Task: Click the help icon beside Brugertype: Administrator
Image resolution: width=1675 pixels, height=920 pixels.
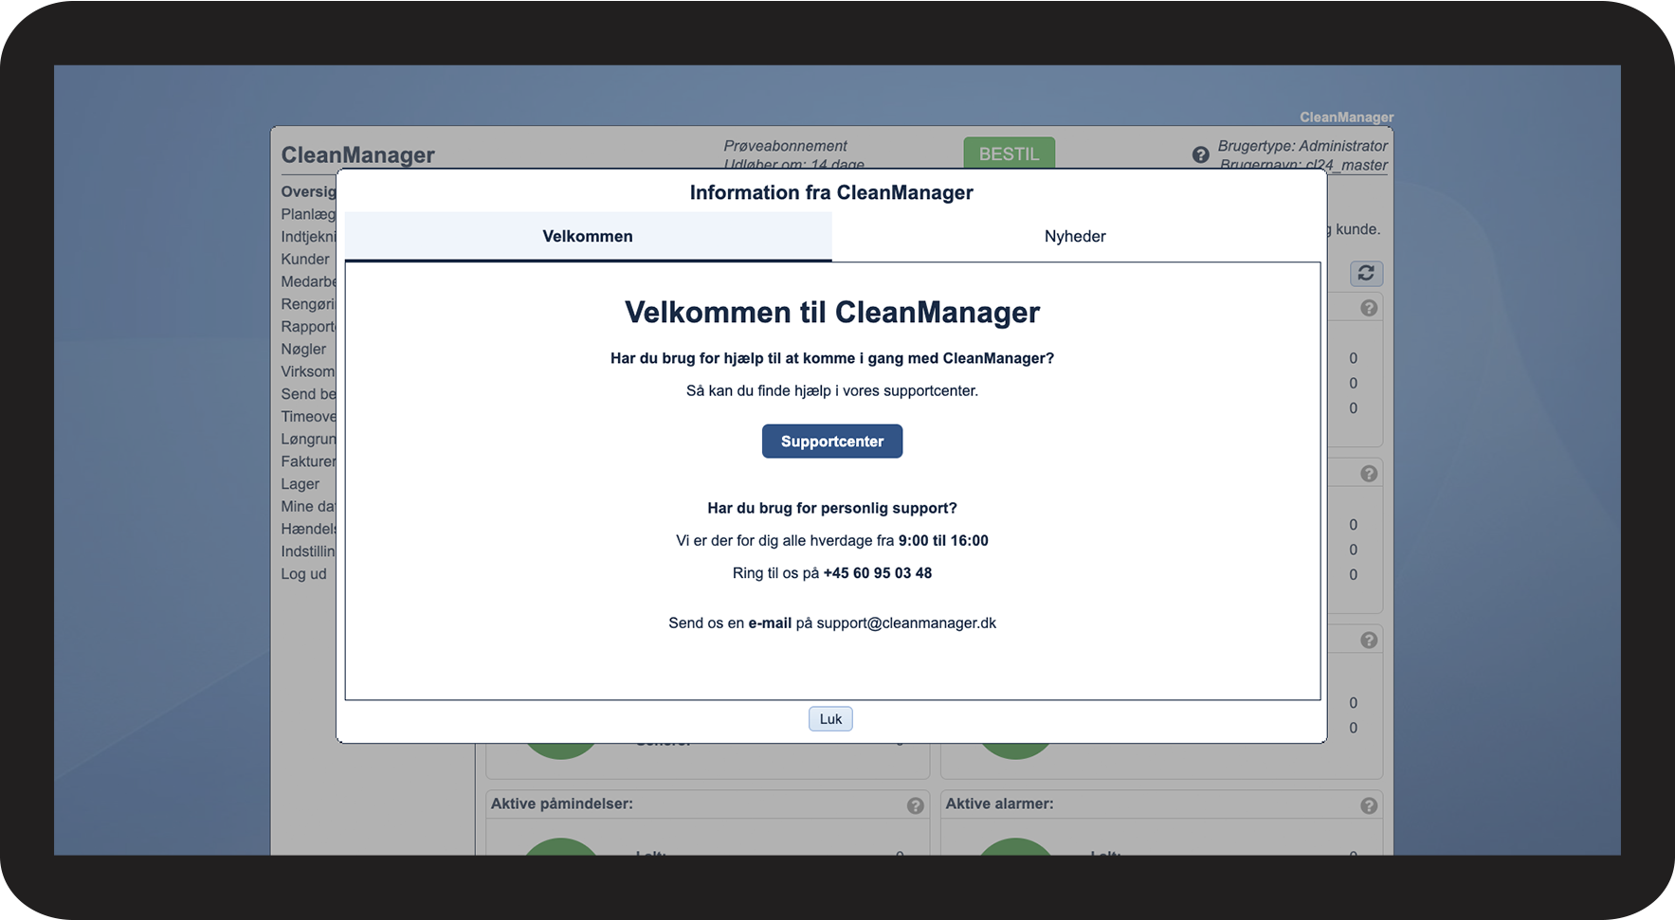Action: [x=1200, y=154]
